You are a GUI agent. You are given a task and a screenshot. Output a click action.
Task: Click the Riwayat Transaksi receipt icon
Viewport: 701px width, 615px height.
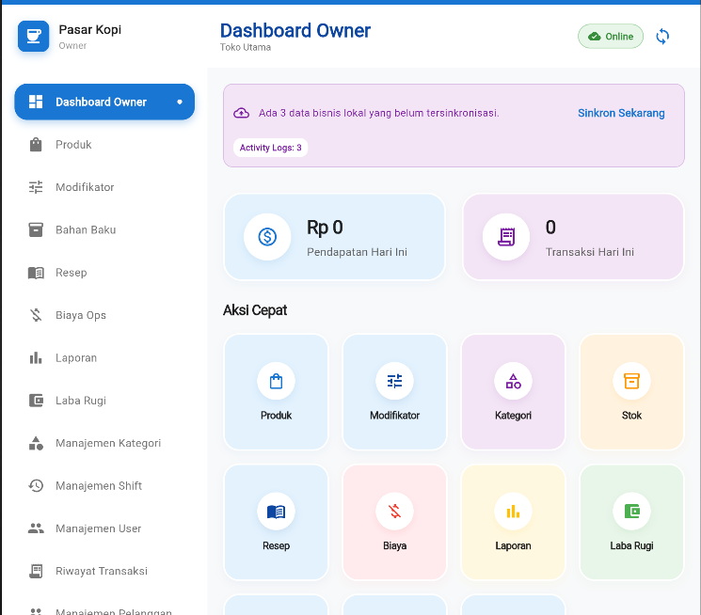[x=36, y=571]
